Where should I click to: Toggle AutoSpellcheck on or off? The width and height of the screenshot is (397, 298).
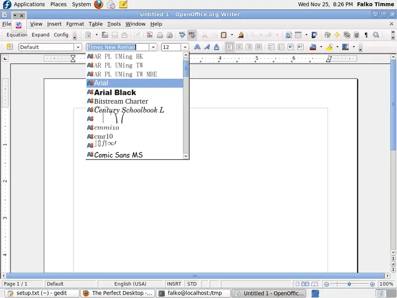[192, 35]
